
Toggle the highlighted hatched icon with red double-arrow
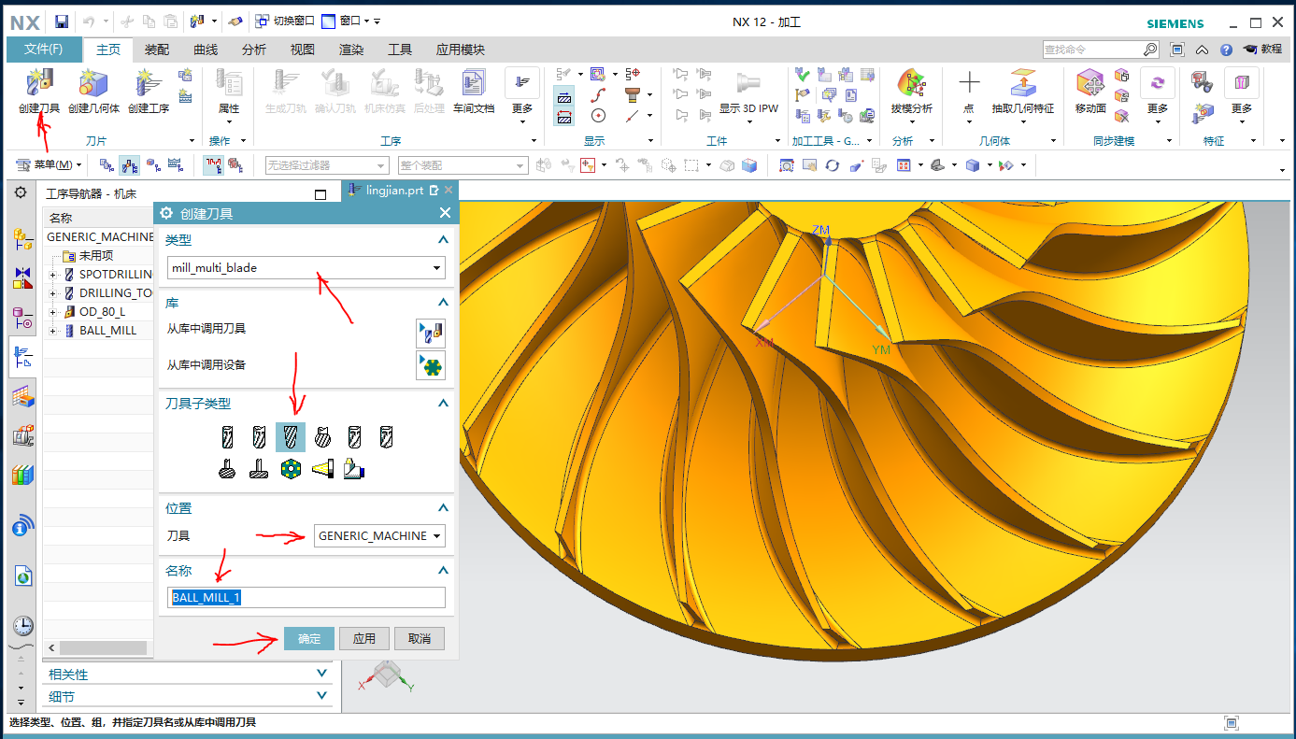coord(564,117)
